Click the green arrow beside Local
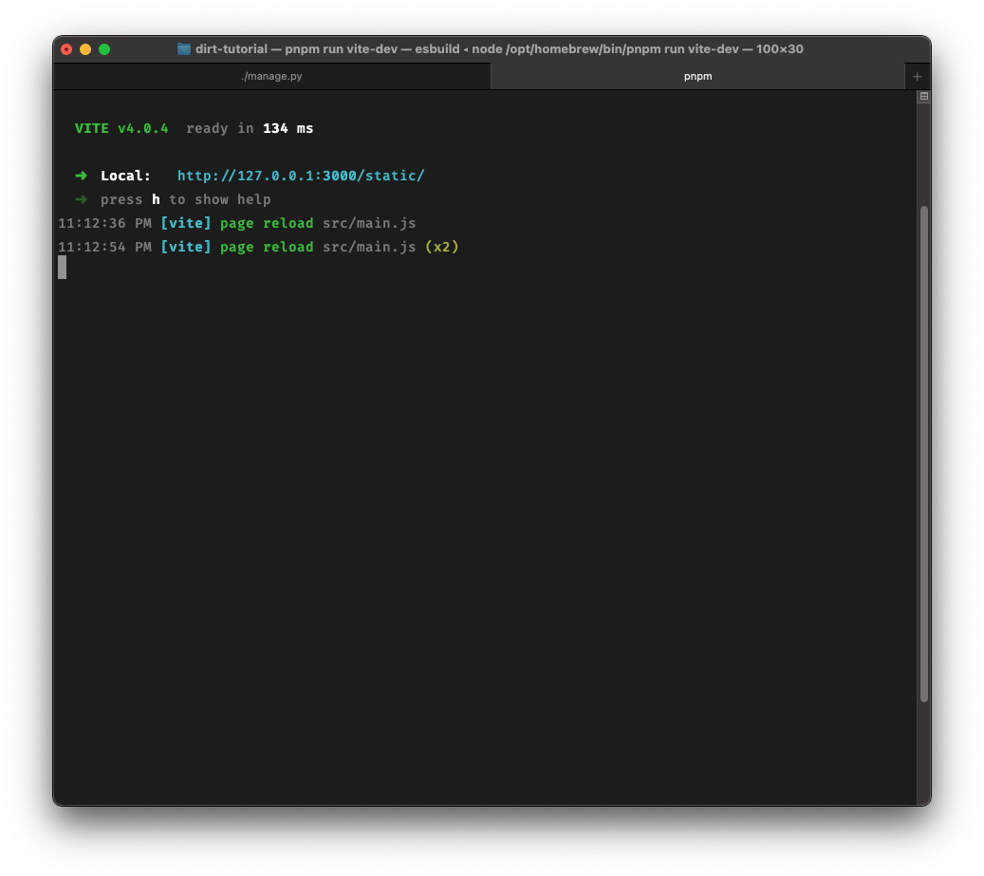This screenshot has width=984, height=876. click(81, 176)
